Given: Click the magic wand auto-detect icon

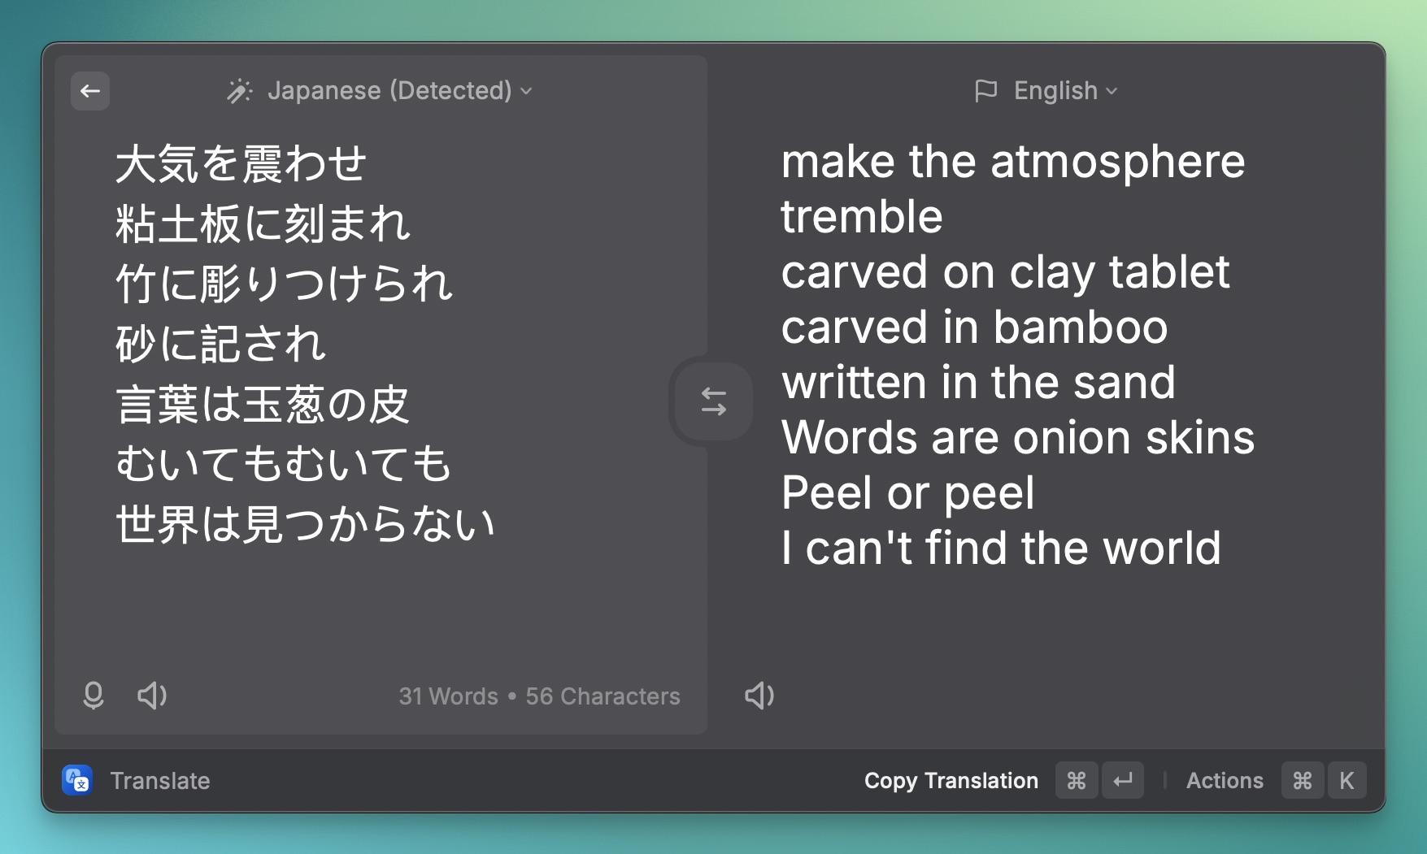Looking at the screenshot, I should pyautogui.click(x=239, y=91).
